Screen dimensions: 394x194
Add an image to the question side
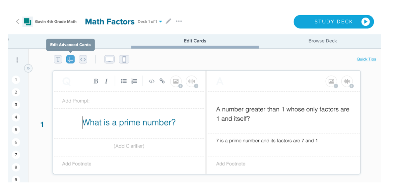pyautogui.click(x=176, y=81)
